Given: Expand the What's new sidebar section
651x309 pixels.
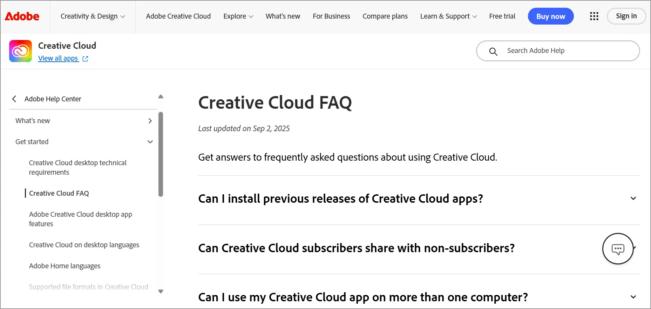Looking at the screenshot, I should [83, 121].
